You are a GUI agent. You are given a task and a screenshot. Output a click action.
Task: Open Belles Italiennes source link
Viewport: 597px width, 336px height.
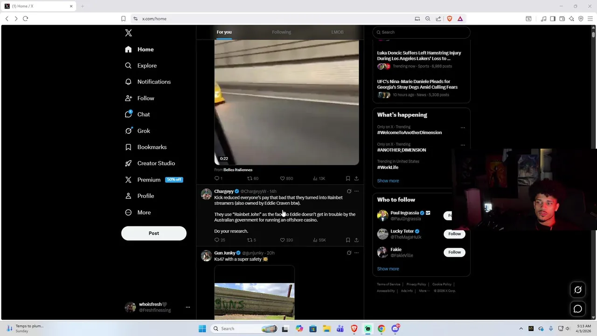tap(238, 170)
